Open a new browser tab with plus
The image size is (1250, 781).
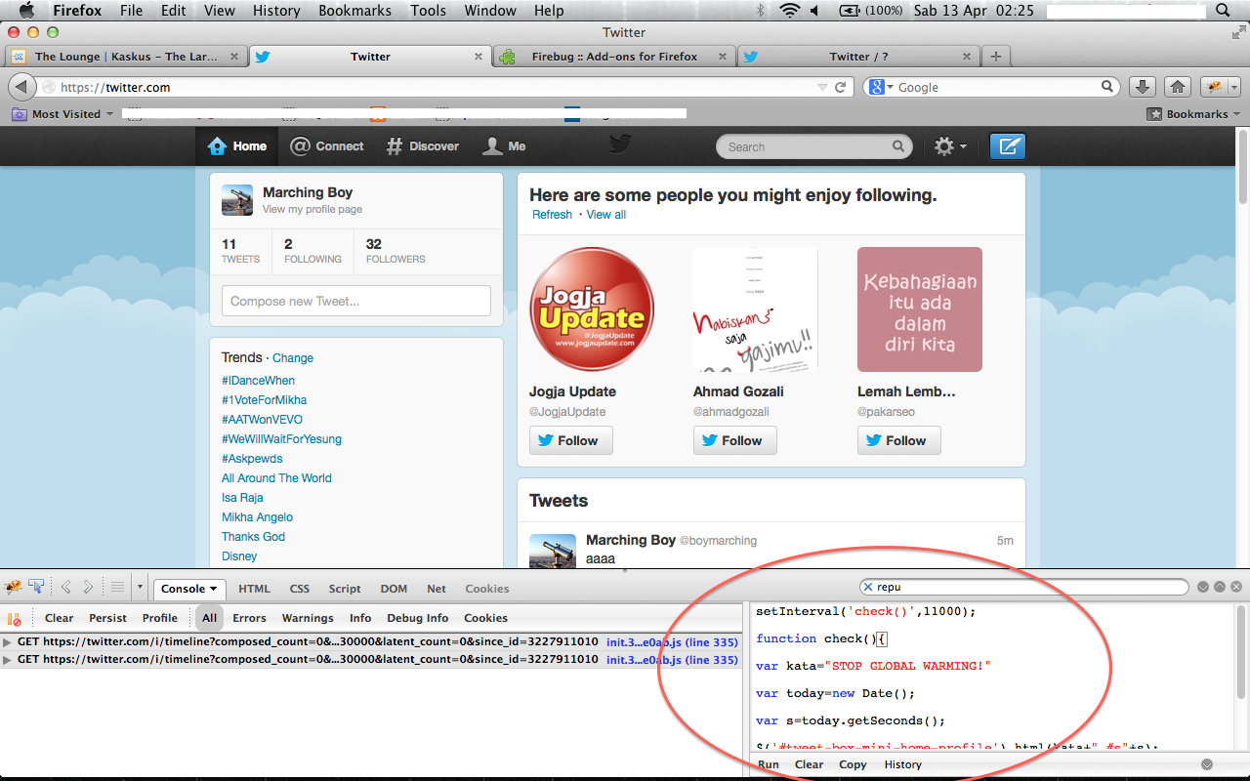click(995, 57)
